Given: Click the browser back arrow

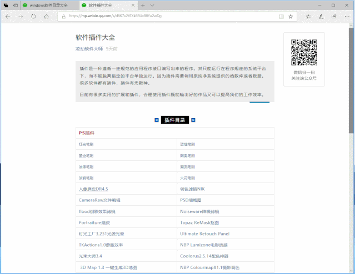Looking at the screenshot, I should pos(8,17).
